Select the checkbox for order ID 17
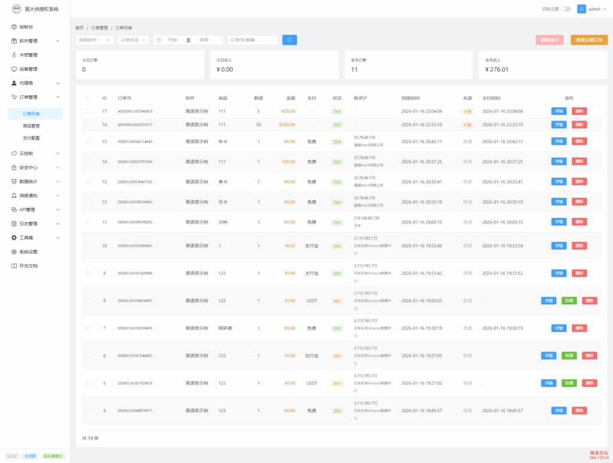The height and width of the screenshot is (463, 613). 89,111
